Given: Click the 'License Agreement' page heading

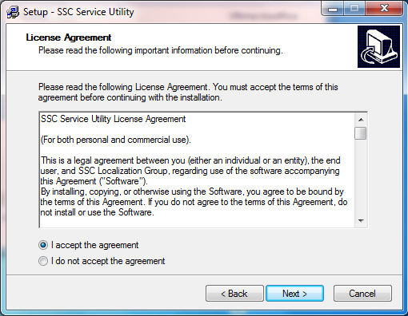Looking at the screenshot, I should (x=69, y=38).
